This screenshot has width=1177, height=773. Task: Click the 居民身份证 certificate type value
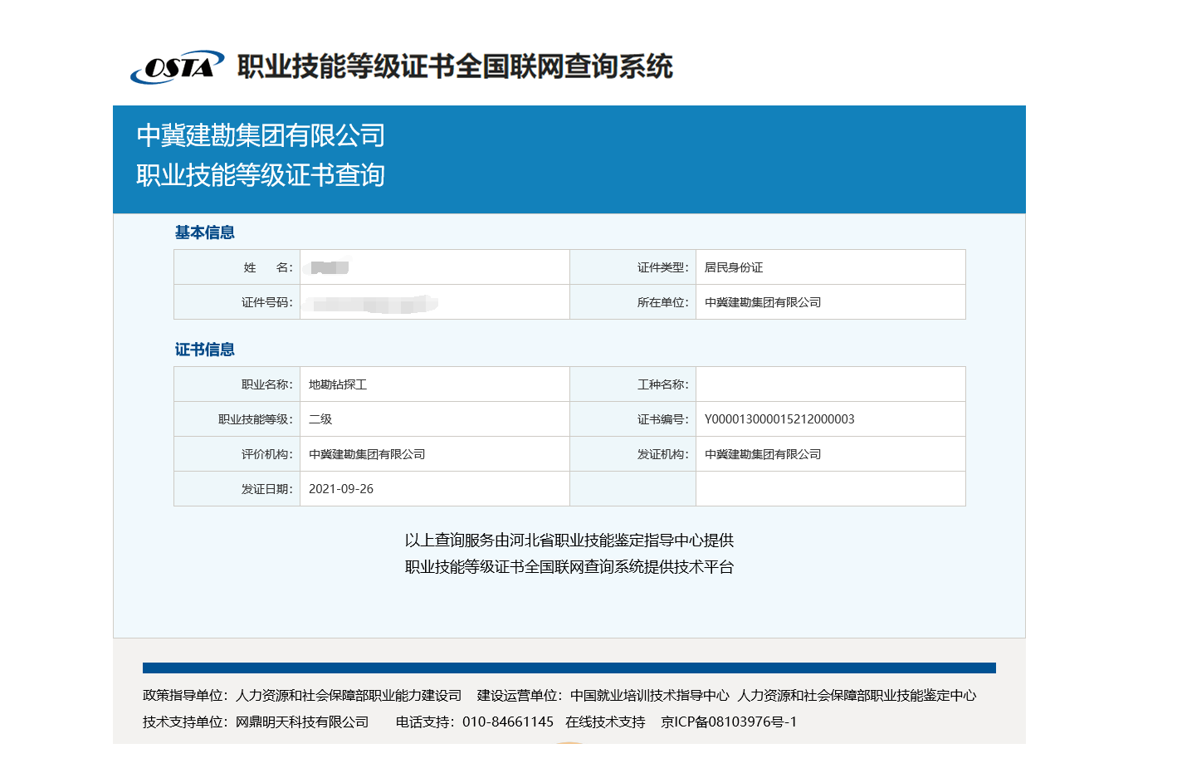point(733,267)
